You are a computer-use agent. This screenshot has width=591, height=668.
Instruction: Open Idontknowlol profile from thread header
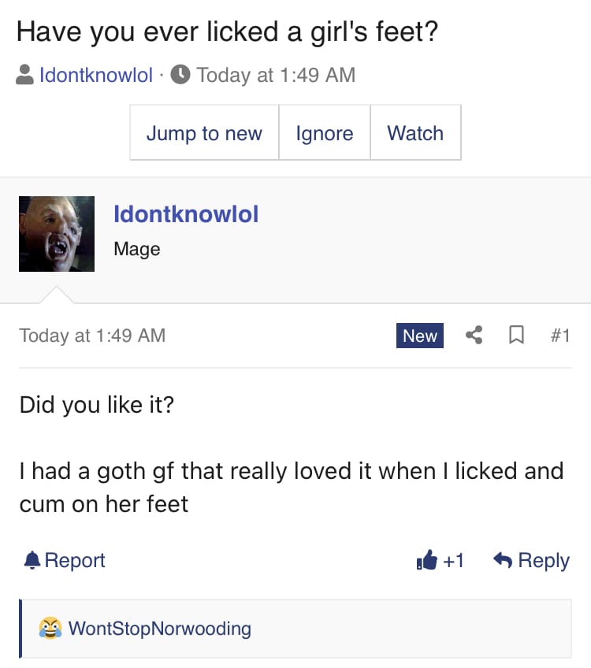96,75
